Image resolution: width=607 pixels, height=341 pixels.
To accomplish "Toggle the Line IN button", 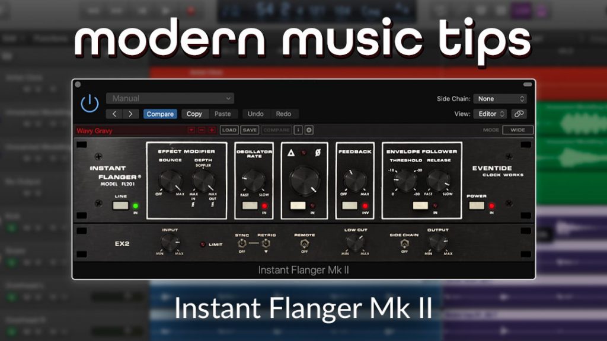I will click(x=120, y=205).
